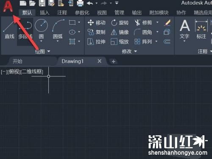This screenshot has height=159, width=212.
Task: Click the 圆角 fillet tool
Action: click(143, 32)
